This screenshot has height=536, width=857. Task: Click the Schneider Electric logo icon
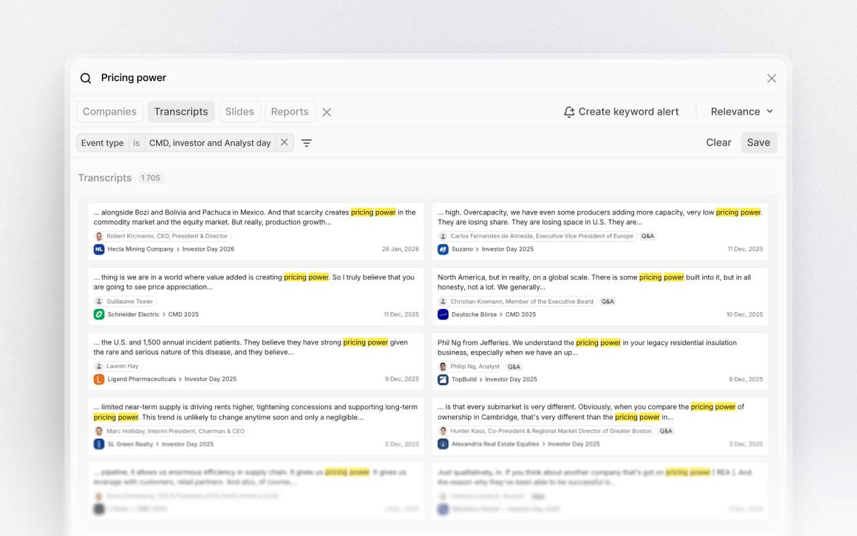click(99, 314)
